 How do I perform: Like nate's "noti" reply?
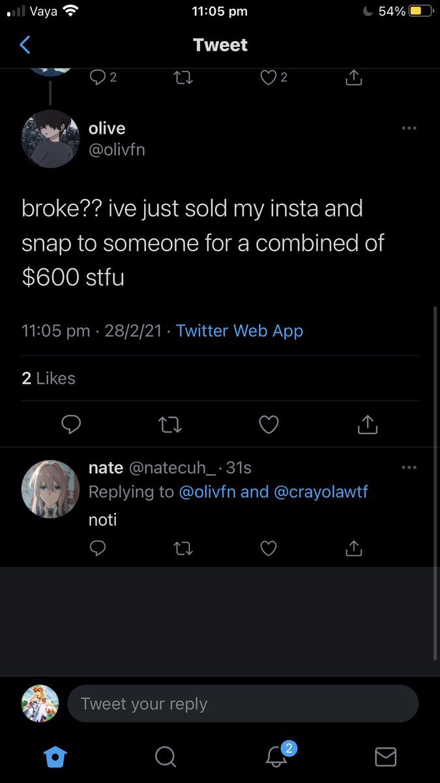(x=268, y=549)
